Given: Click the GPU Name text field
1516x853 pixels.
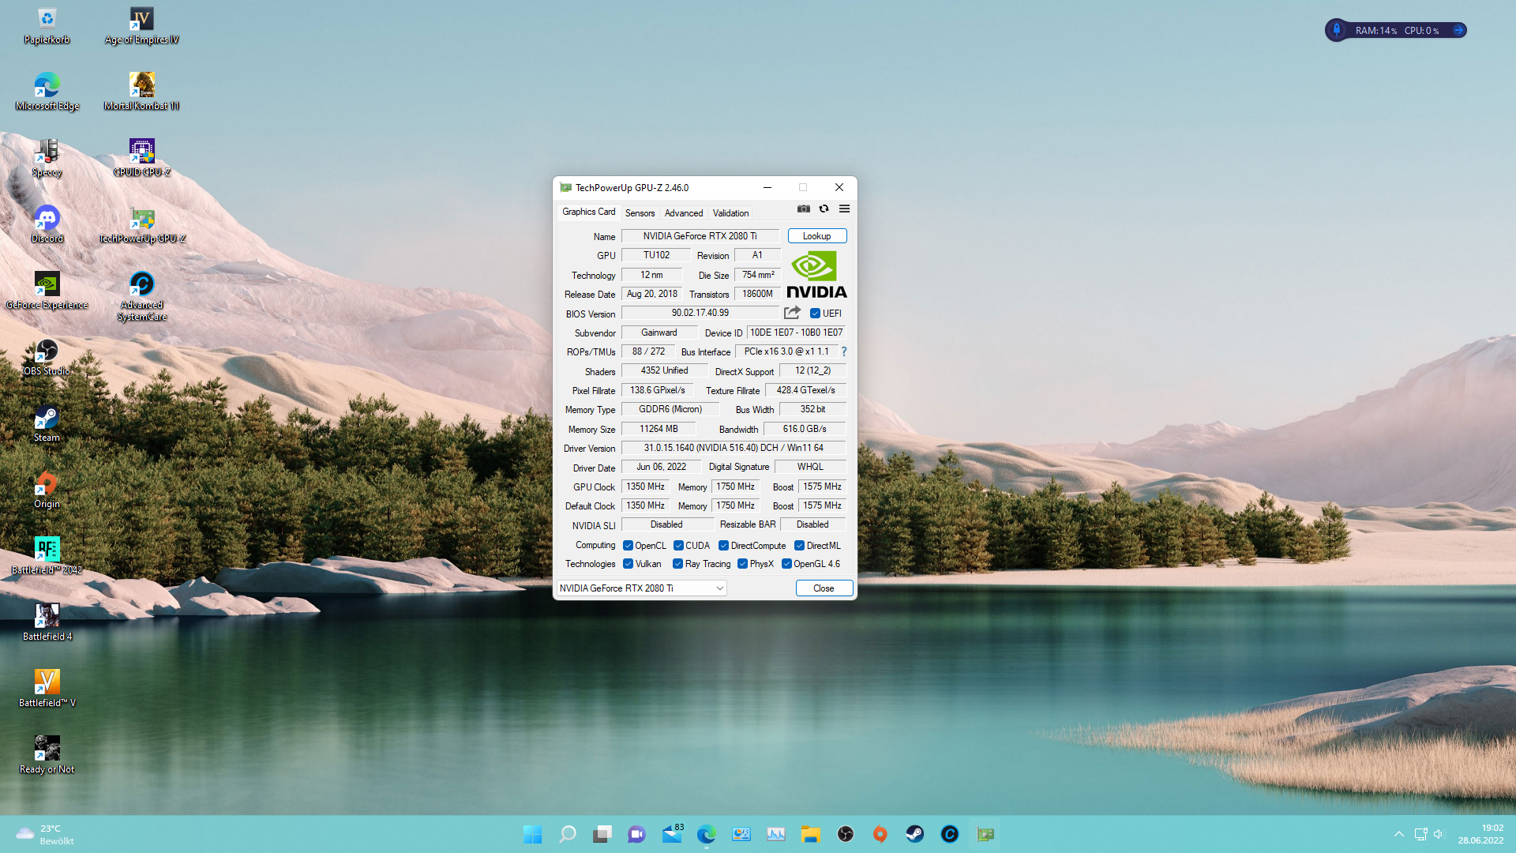Looking at the screenshot, I should pyautogui.click(x=700, y=236).
